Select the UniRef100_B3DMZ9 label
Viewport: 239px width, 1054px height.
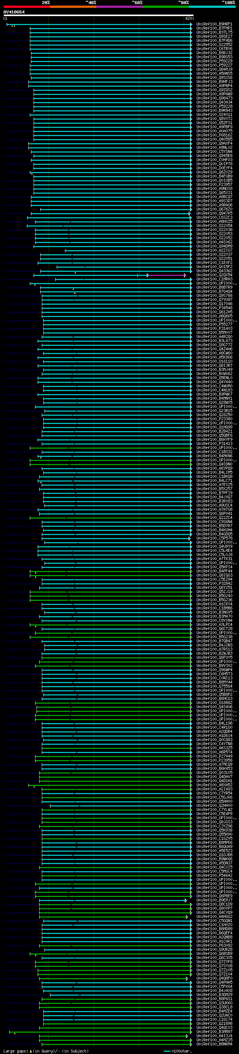click(x=214, y=994)
